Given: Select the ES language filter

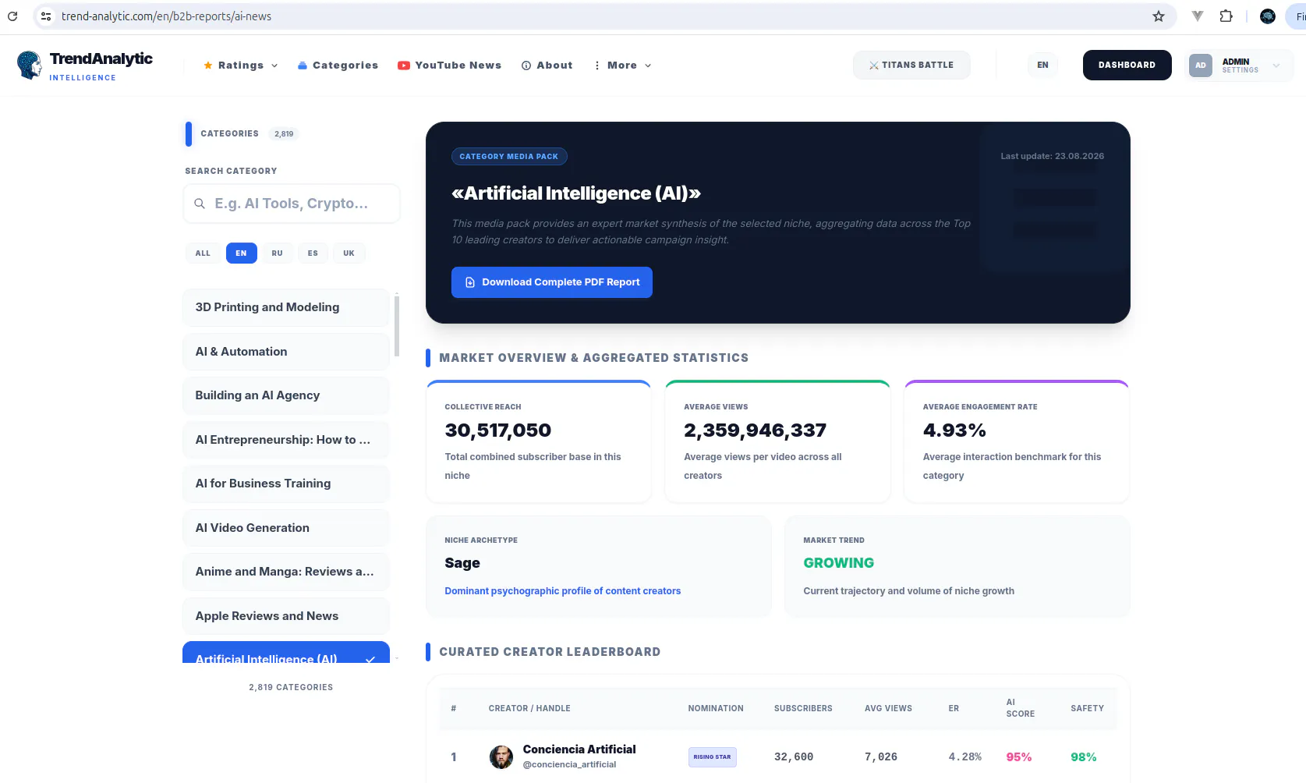Looking at the screenshot, I should click(313, 253).
